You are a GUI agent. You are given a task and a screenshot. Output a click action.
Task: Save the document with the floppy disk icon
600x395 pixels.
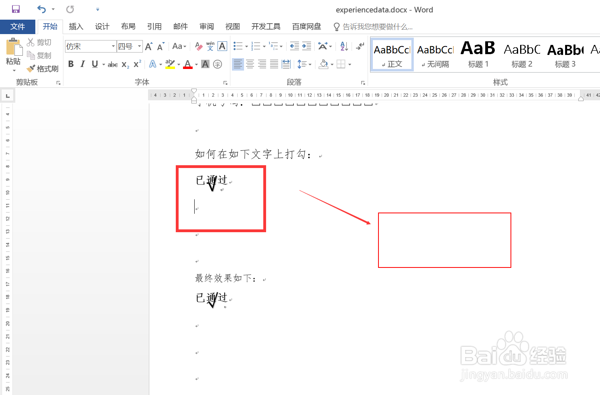pyautogui.click(x=16, y=9)
